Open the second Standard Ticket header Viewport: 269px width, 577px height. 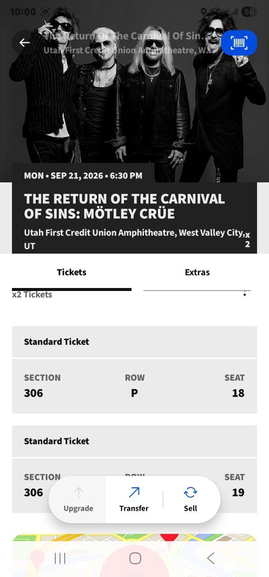coord(134,441)
